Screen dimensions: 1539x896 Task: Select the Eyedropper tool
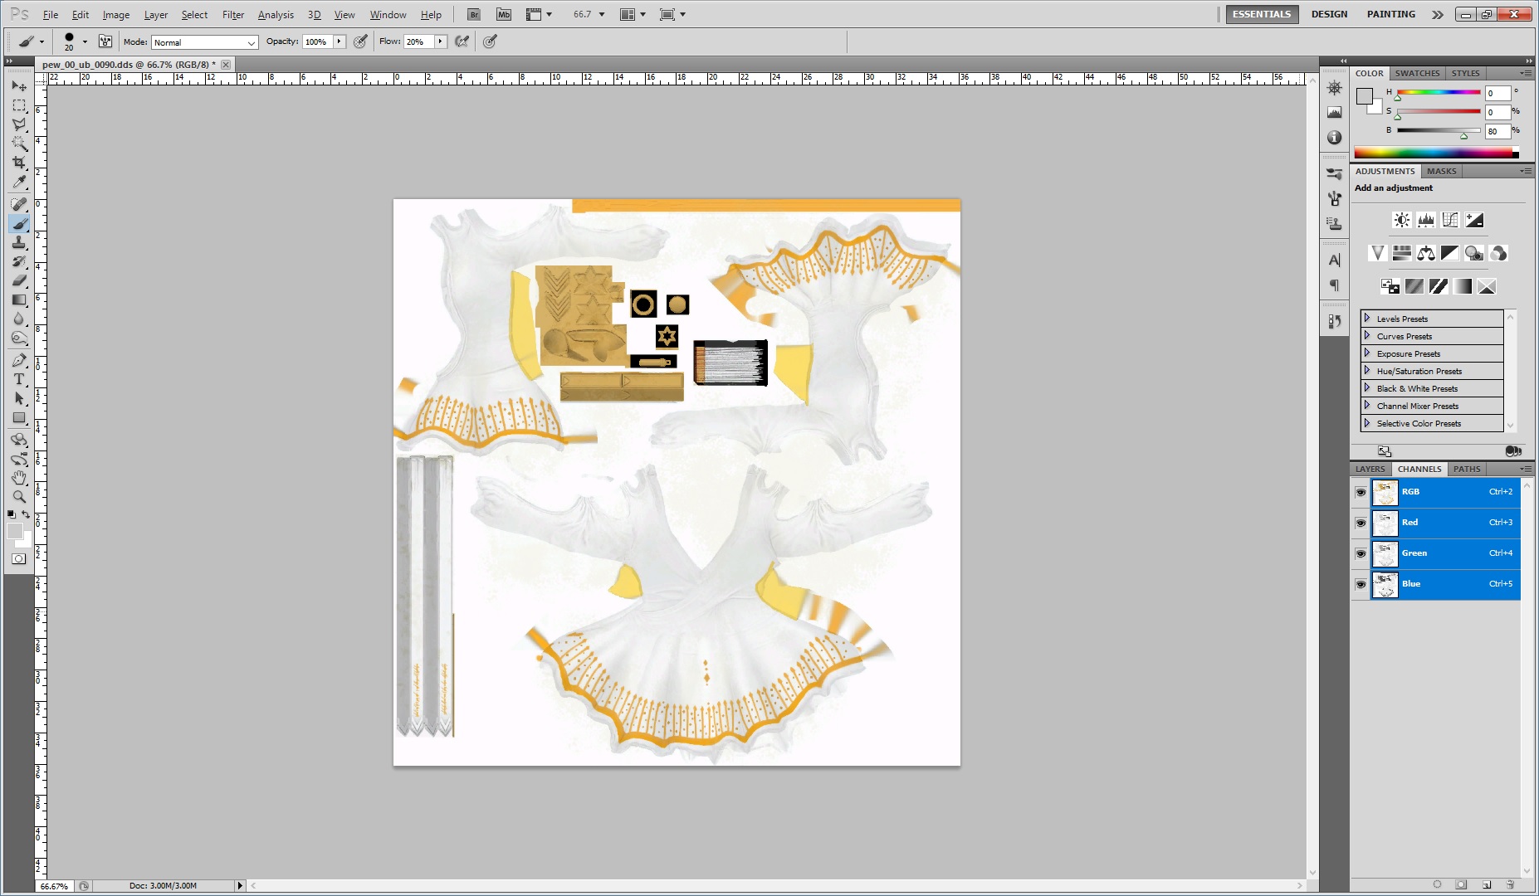point(19,183)
